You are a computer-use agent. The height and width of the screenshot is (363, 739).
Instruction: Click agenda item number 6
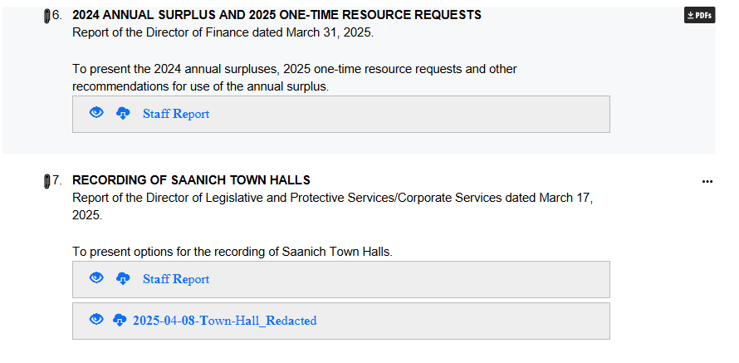58,15
